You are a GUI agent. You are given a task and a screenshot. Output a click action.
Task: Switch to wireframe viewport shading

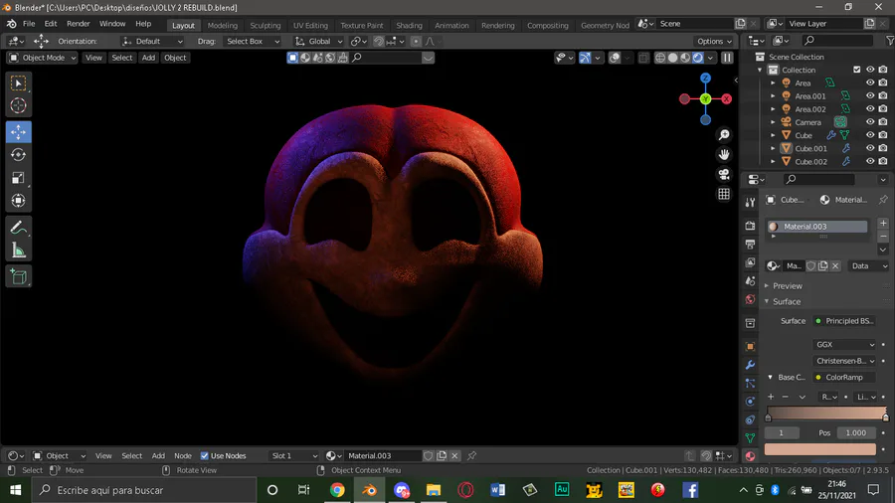click(x=660, y=58)
